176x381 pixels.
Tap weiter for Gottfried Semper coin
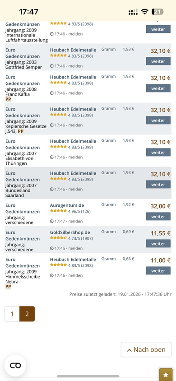[x=158, y=61]
